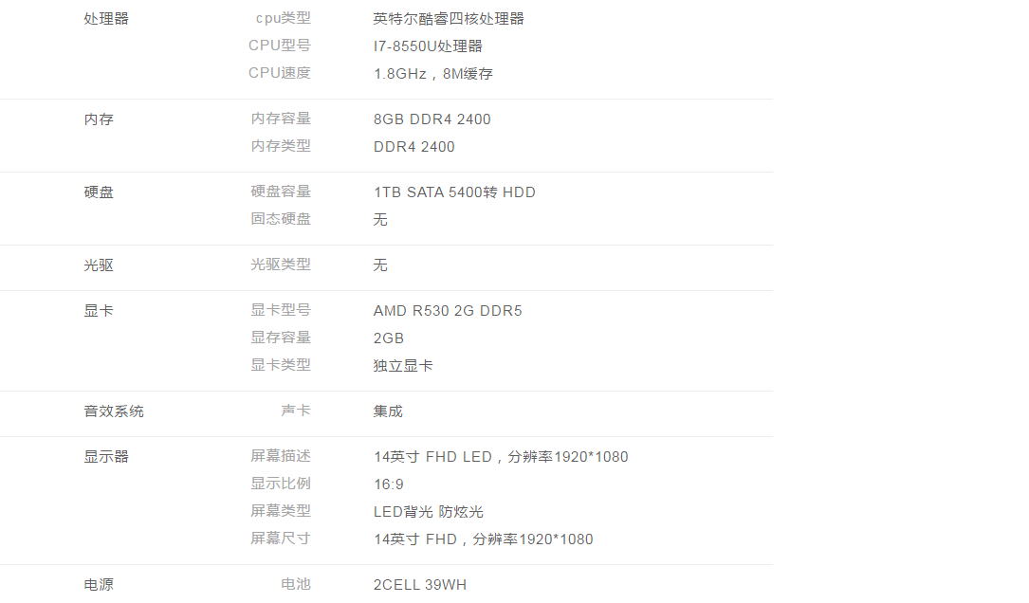Click the 声卡 label
This screenshot has width=1029, height=603.
296,411
